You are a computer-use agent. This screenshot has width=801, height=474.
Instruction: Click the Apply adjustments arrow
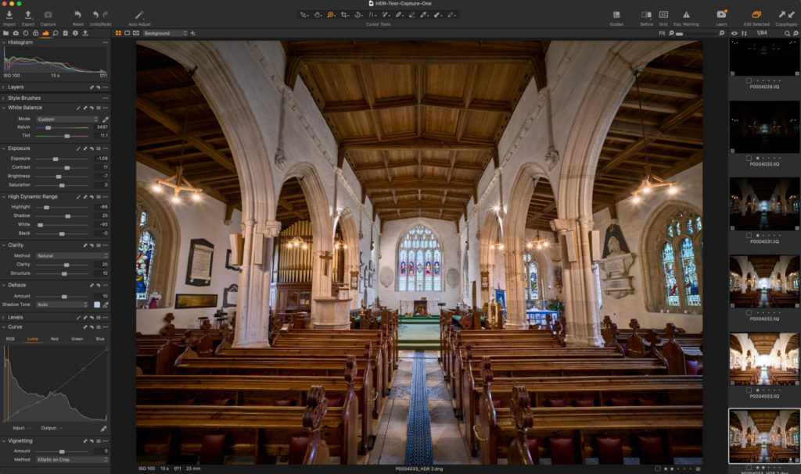tap(792, 15)
